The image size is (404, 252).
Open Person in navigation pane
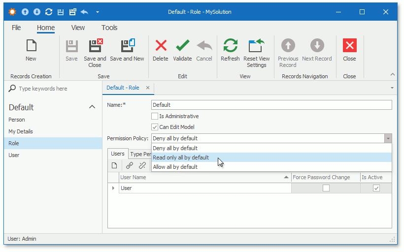click(x=17, y=120)
